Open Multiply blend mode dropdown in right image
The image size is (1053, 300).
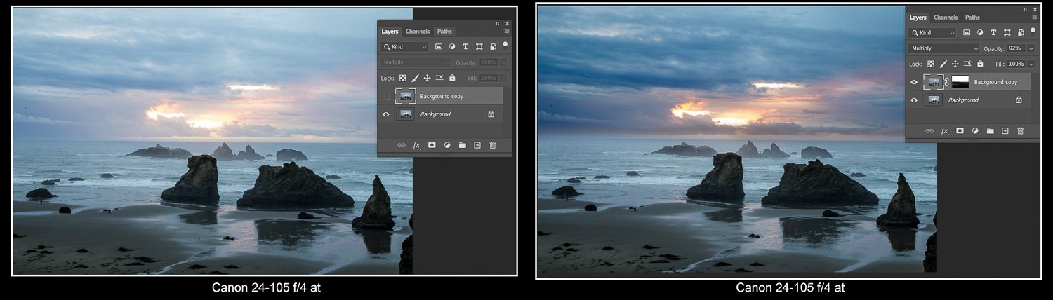[944, 48]
